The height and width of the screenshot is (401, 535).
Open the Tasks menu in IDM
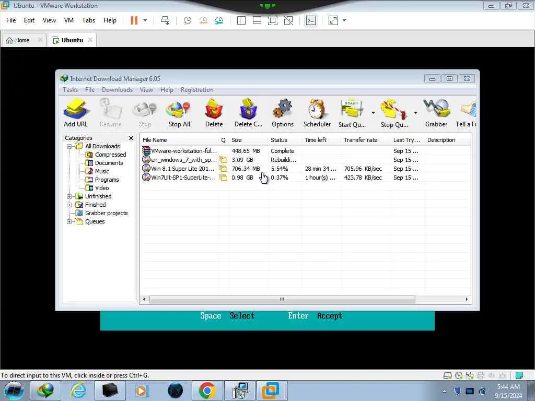pyautogui.click(x=71, y=90)
